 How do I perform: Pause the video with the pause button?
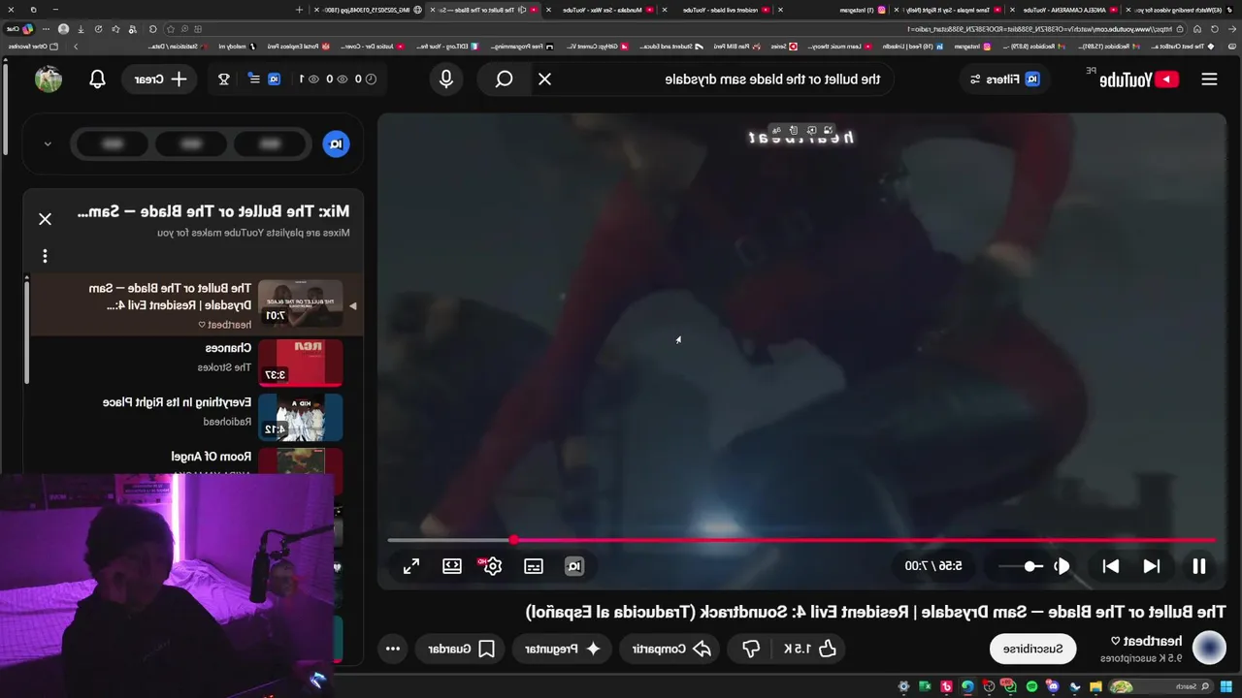1198,566
